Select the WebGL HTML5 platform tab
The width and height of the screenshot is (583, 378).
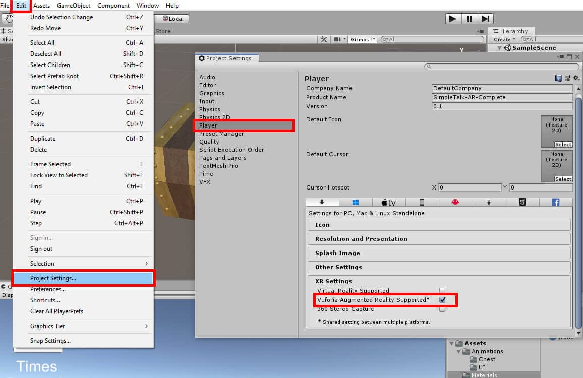[x=522, y=202]
